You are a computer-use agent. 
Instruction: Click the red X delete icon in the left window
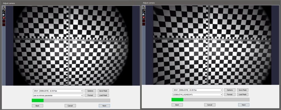[x=4, y=18]
